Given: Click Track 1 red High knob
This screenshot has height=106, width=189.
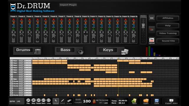Looking at the screenshot, I should pos(14,19).
